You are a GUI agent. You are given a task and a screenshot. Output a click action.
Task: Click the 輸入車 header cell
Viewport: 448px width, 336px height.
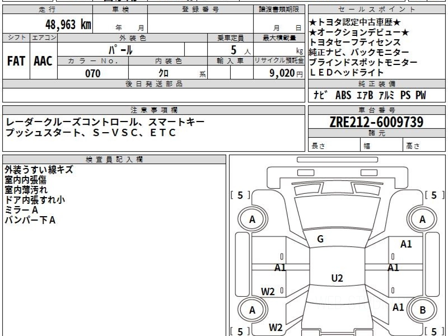click(x=230, y=61)
